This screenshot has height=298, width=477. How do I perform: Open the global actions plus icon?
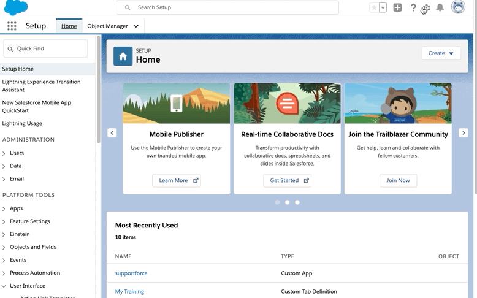pos(397,7)
